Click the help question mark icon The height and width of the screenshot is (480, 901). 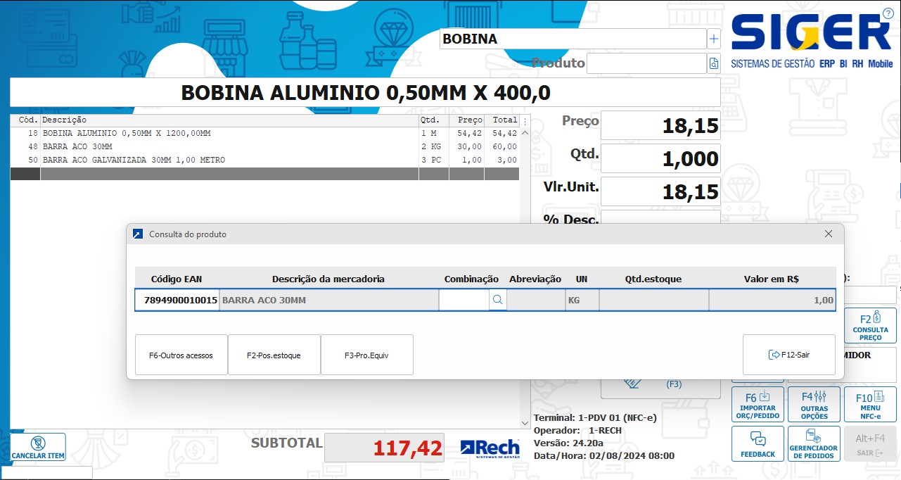pyautogui.click(x=888, y=13)
